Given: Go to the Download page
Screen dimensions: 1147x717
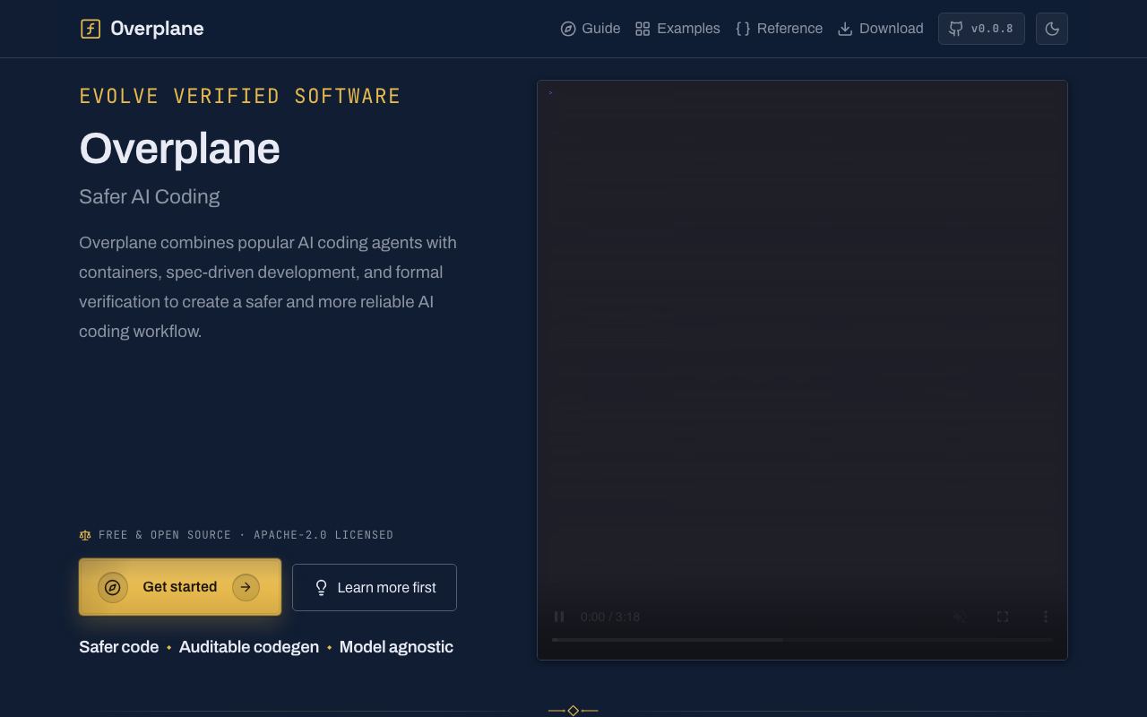Looking at the screenshot, I should [x=880, y=29].
